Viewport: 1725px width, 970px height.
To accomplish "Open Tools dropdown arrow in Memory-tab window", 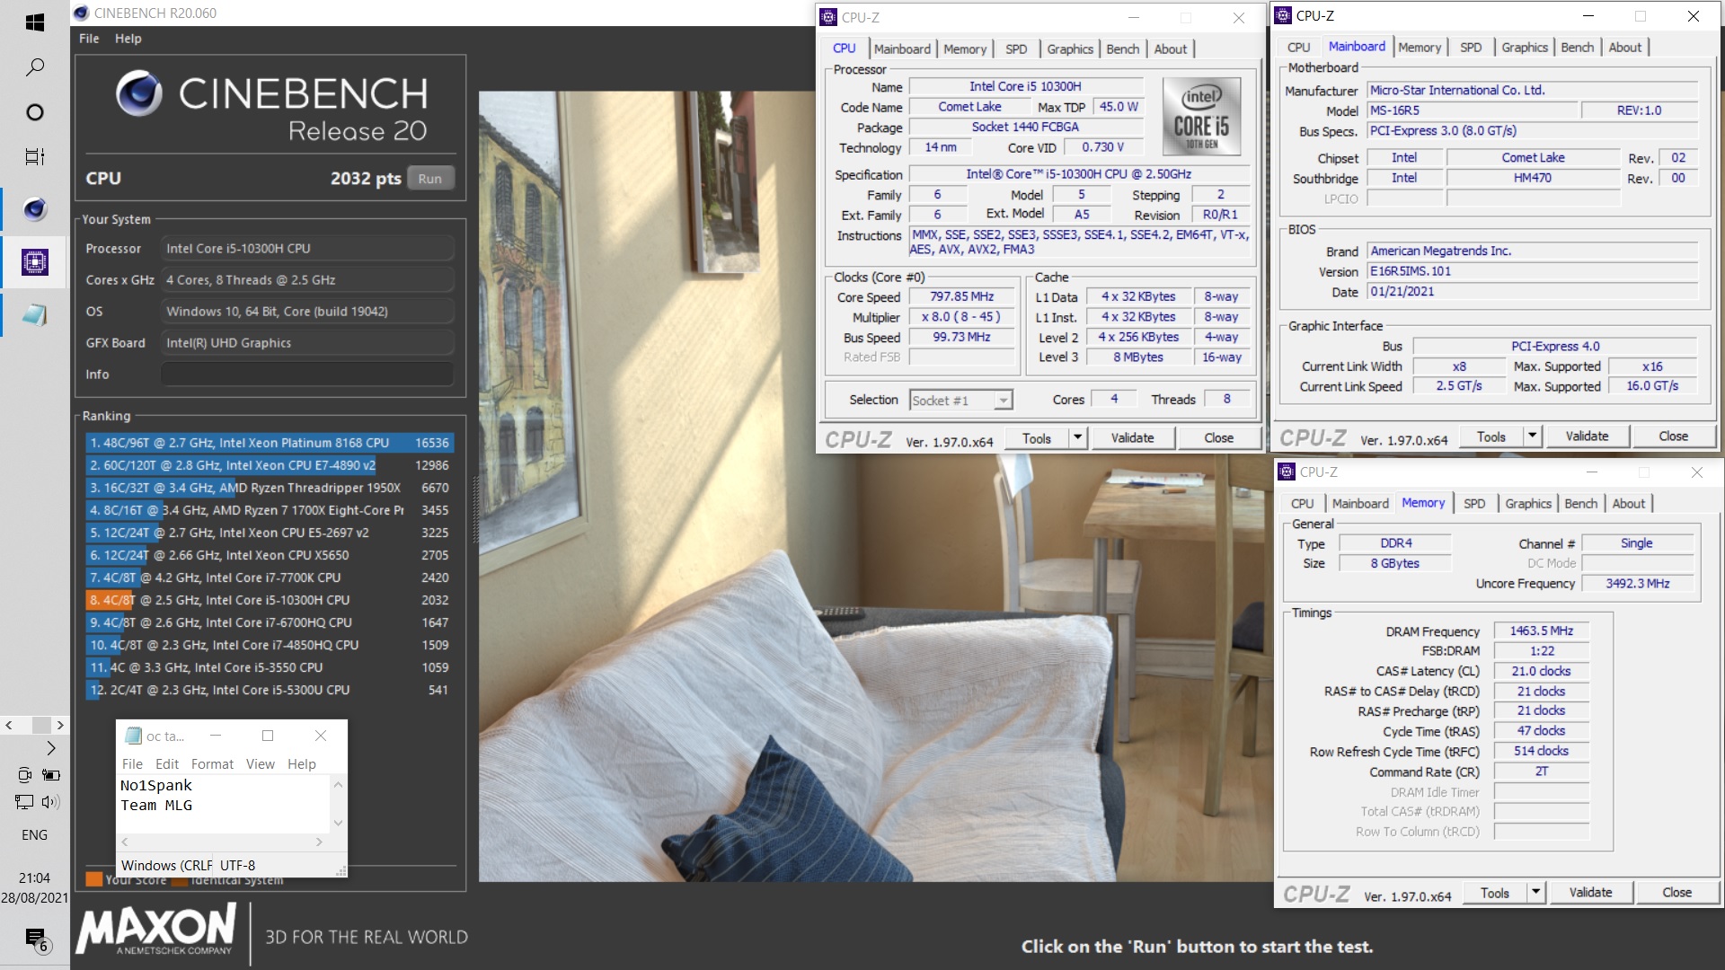I will 1535,893.
